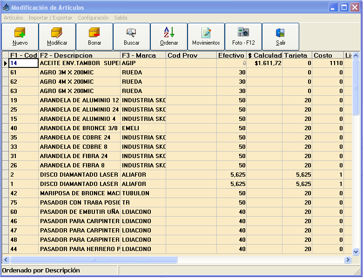Click the AGIP brand cell
The width and height of the screenshot is (363, 278).
(143, 63)
